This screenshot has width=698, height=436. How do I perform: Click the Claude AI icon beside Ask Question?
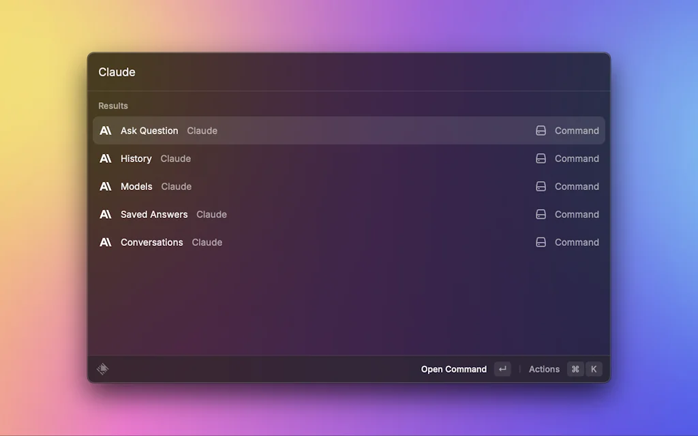coord(106,130)
